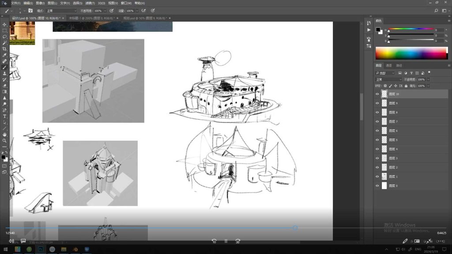
Task: Select the Hand tool
Action: (4, 134)
